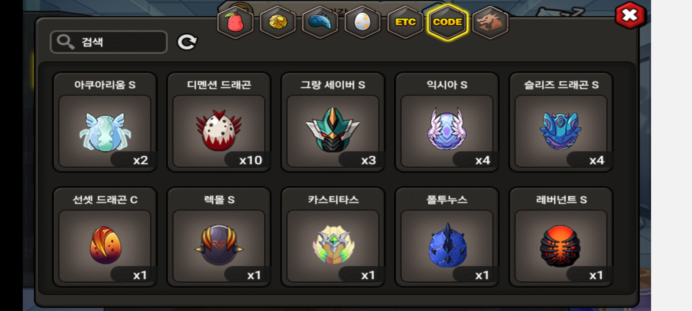
Task: Open the fruit food category tab
Action: click(235, 22)
